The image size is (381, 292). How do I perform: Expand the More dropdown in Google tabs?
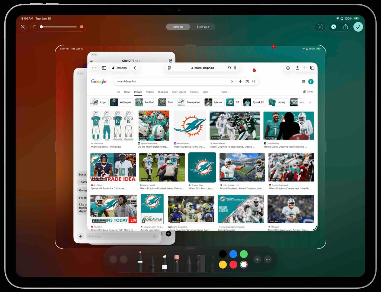(206, 92)
